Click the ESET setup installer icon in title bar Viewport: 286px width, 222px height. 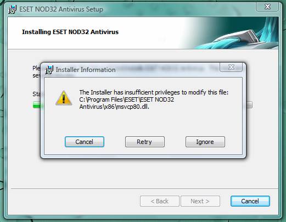tap(13, 9)
